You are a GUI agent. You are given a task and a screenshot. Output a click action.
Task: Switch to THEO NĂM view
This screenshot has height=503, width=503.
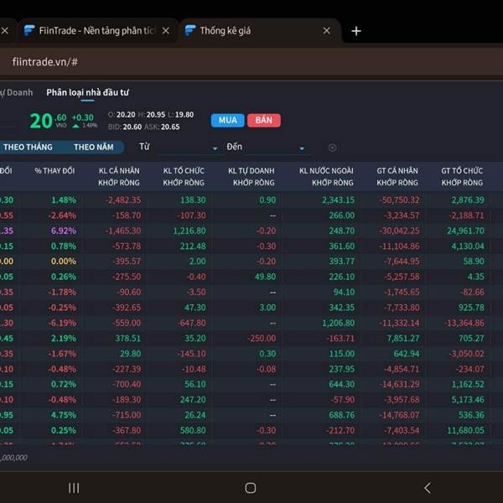click(x=93, y=148)
